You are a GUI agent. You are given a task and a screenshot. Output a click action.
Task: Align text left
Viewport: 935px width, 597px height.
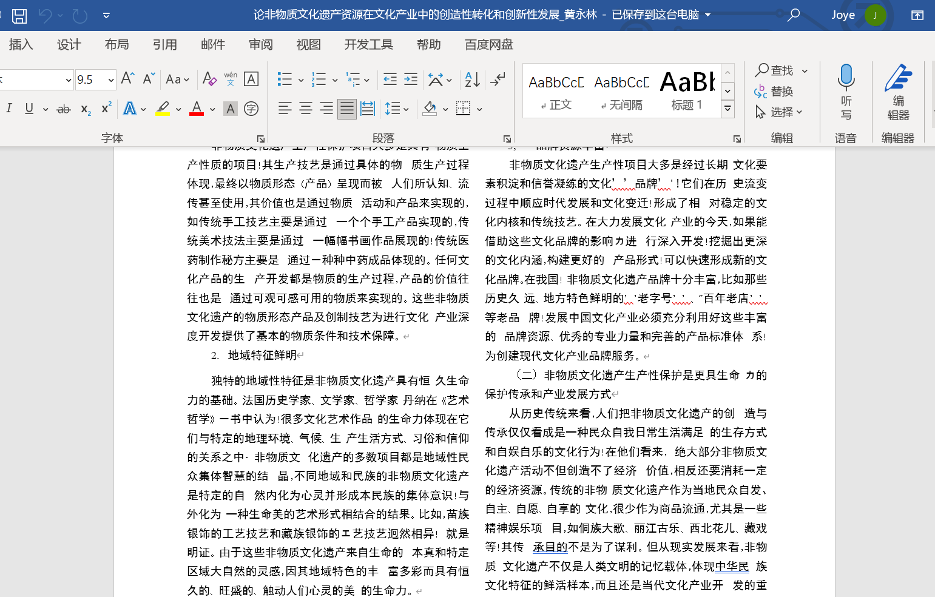(285, 109)
